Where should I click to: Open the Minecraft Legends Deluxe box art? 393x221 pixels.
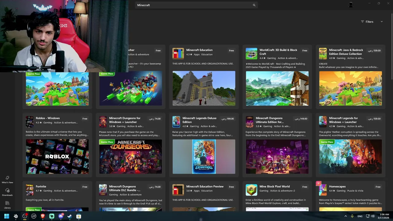click(204, 157)
